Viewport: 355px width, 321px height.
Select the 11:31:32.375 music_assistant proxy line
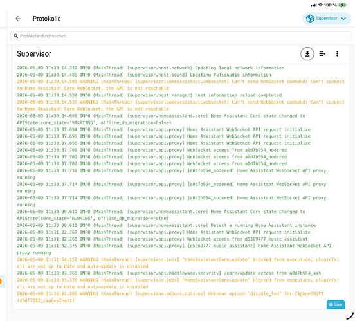point(174,249)
